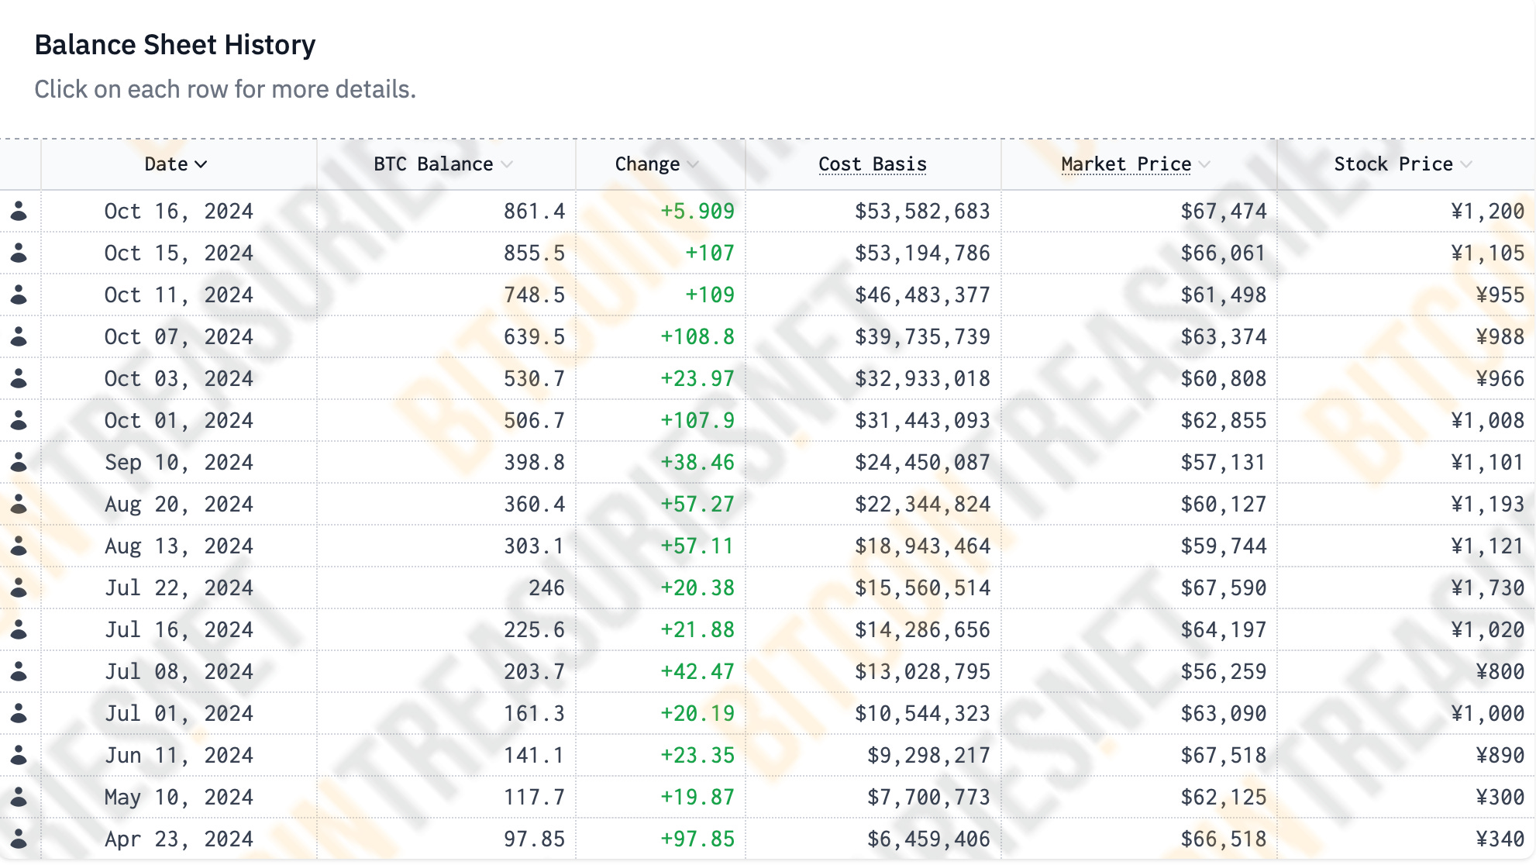Click person icon in Oct 11, 2024 row
1536x865 pixels.
(19, 295)
